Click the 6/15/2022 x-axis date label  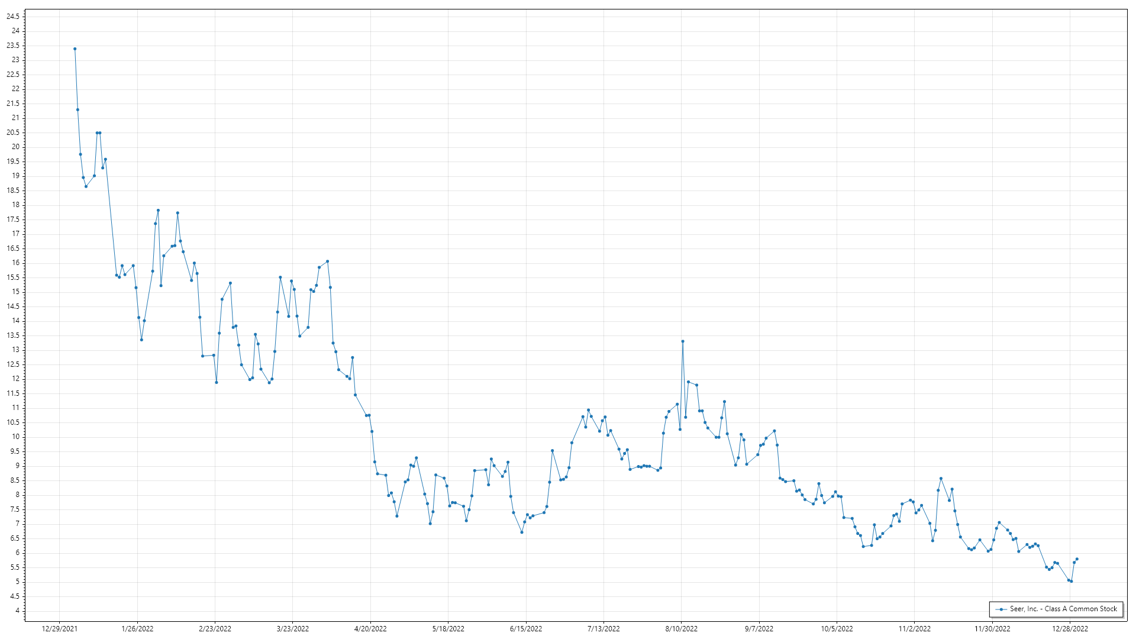(526, 629)
